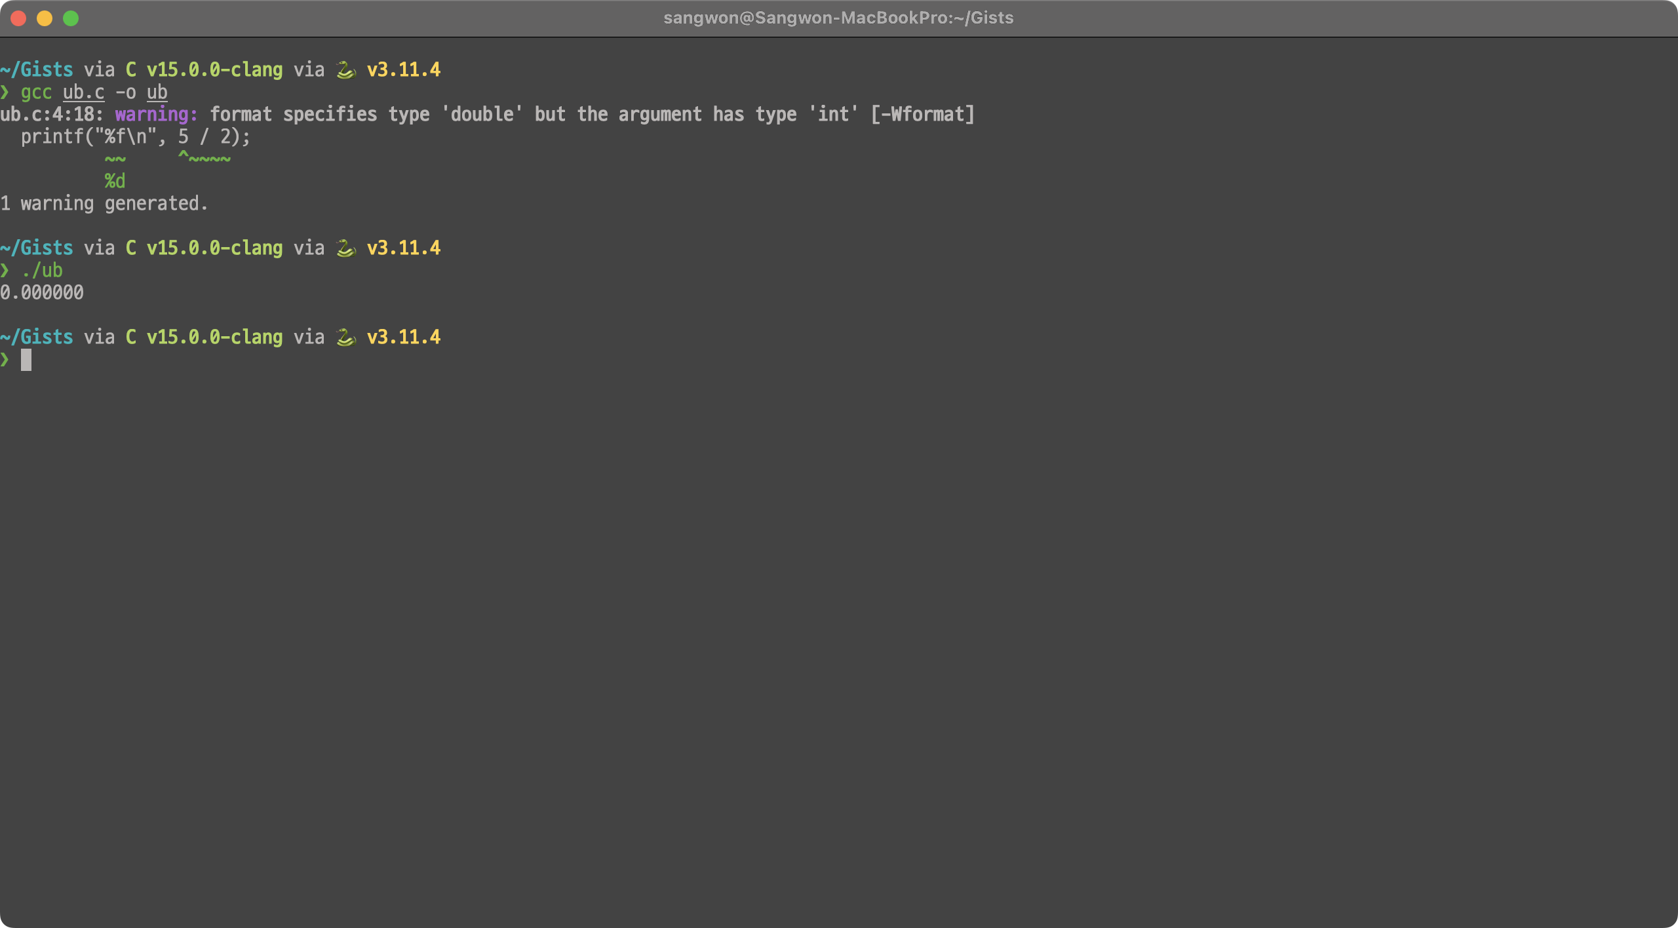This screenshot has height=928, width=1678.
Task: Click the printf("%f\n", 5 / 2); code line
Action: 136,137
